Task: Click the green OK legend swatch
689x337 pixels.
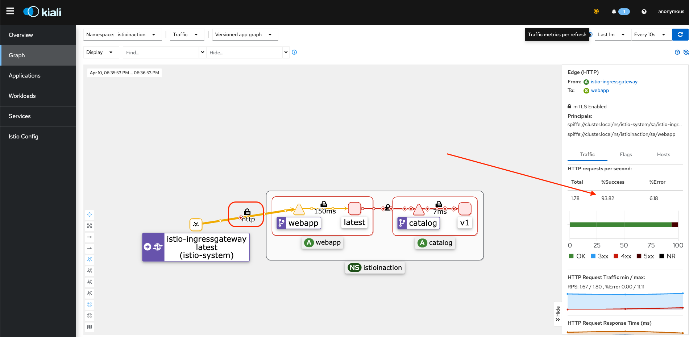Action: (x=571, y=256)
